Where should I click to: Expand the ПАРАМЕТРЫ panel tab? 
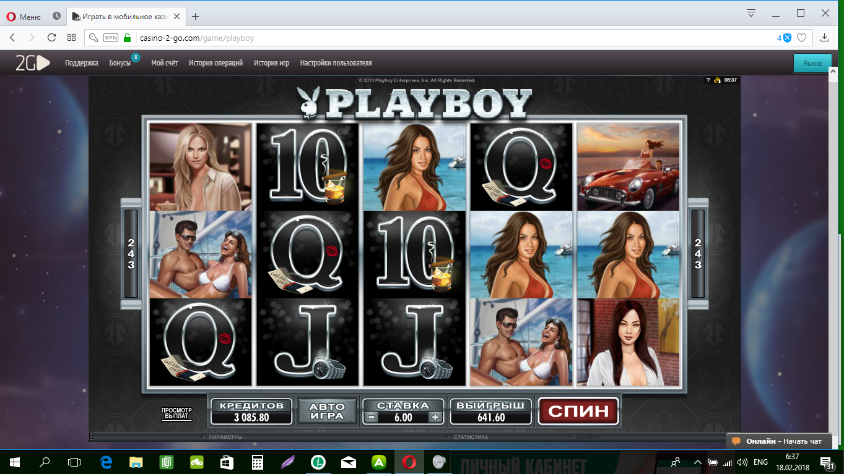[225, 437]
